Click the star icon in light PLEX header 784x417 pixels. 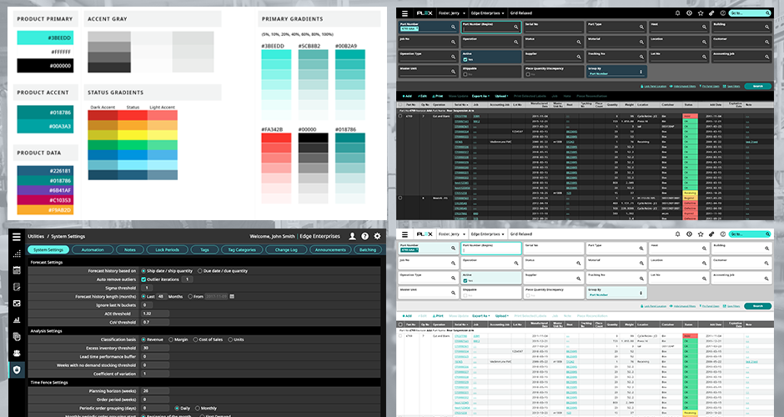701,234
